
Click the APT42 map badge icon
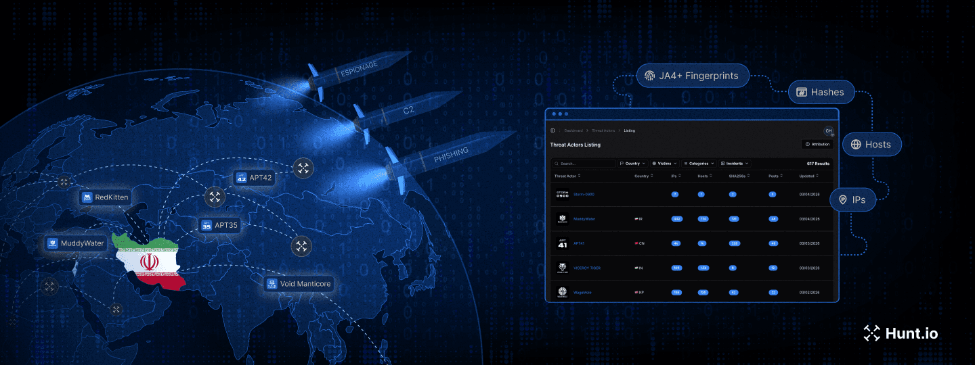(x=241, y=178)
